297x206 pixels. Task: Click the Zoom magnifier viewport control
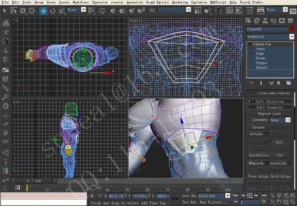[x=272, y=195]
